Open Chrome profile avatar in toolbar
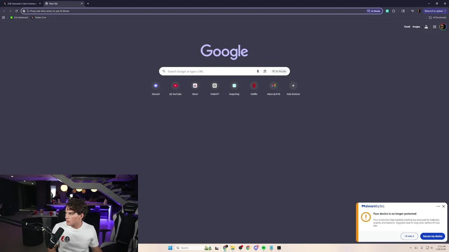Screen dimensions: 449x252 pos(418,11)
